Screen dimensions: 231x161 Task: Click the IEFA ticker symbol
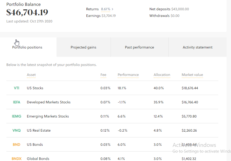pyautogui.click(x=17, y=102)
